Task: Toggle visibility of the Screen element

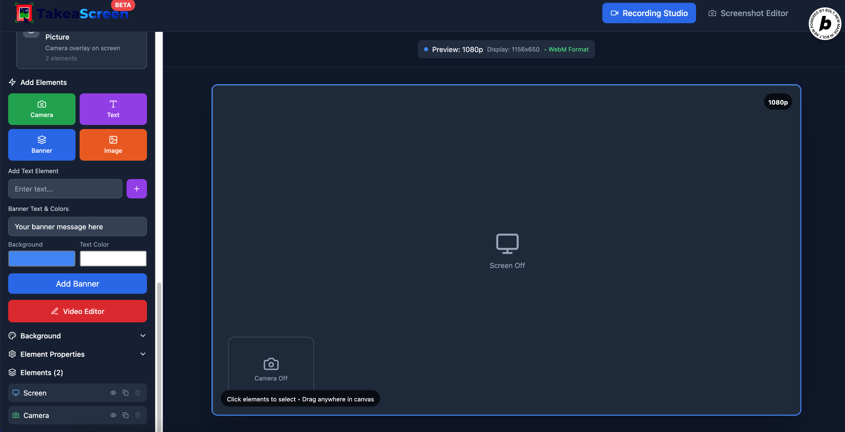Action: tap(113, 393)
